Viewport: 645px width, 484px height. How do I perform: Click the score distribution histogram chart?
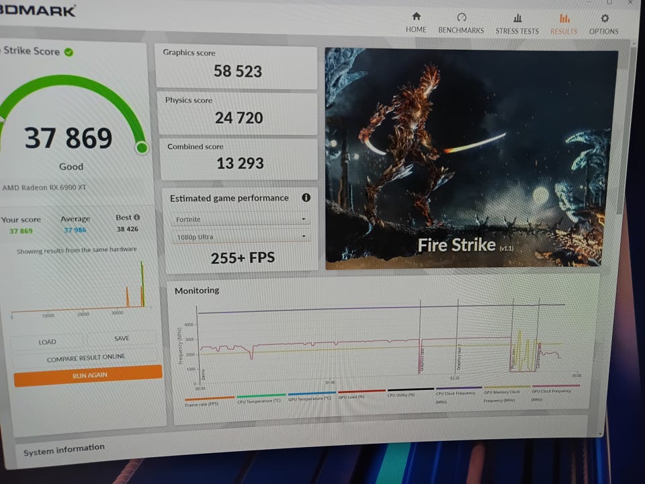80,288
